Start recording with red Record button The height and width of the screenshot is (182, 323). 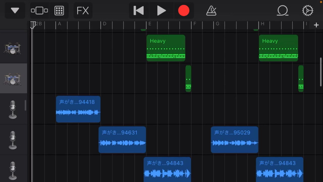pos(184,10)
